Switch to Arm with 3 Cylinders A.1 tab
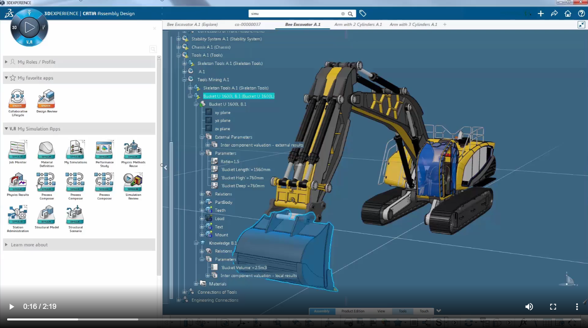 pos(413,24)
